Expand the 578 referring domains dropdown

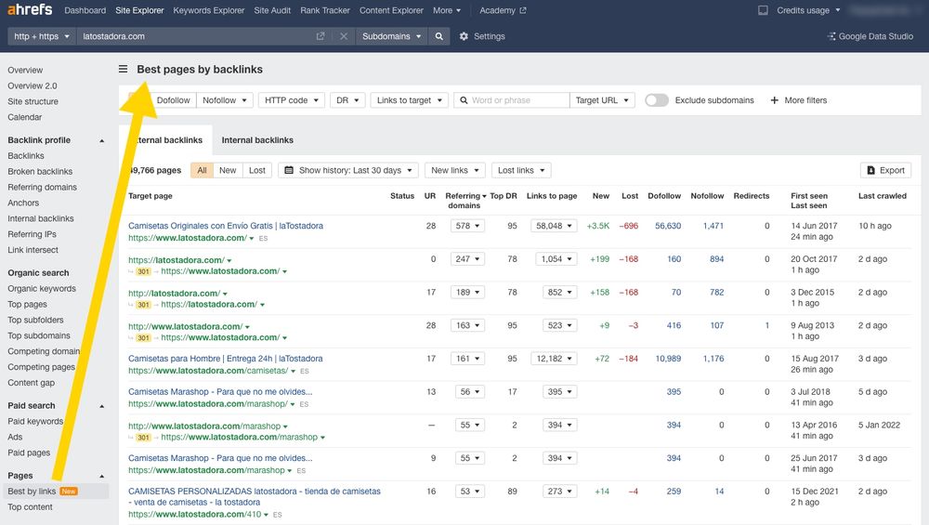click(x=467, y=226)
